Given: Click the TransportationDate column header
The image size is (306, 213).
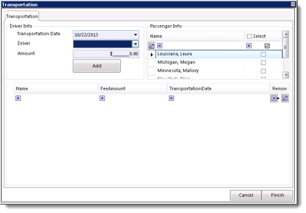Looking at the screenshot, I should click(x=219, y=88).
